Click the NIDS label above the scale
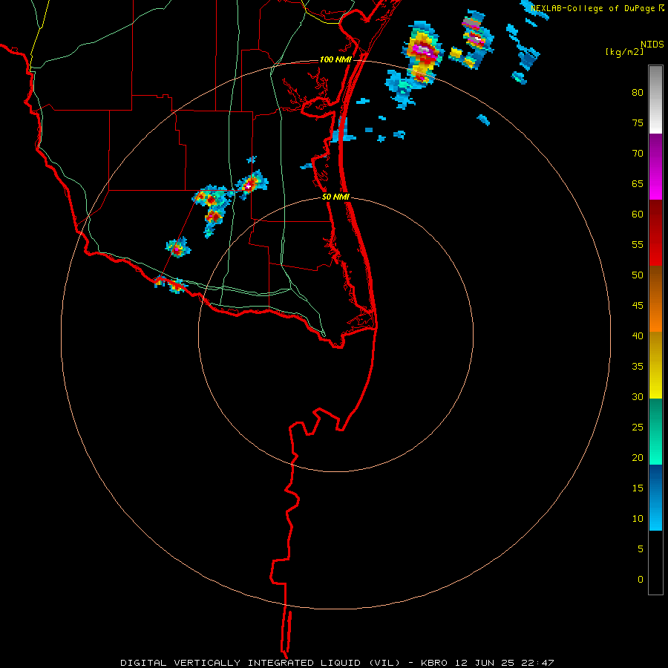The image size is (668, 668). pos(652,45)
